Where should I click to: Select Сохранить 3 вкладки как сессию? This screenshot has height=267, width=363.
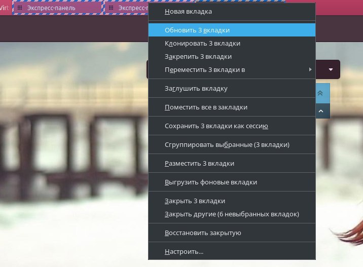point(232,126)
